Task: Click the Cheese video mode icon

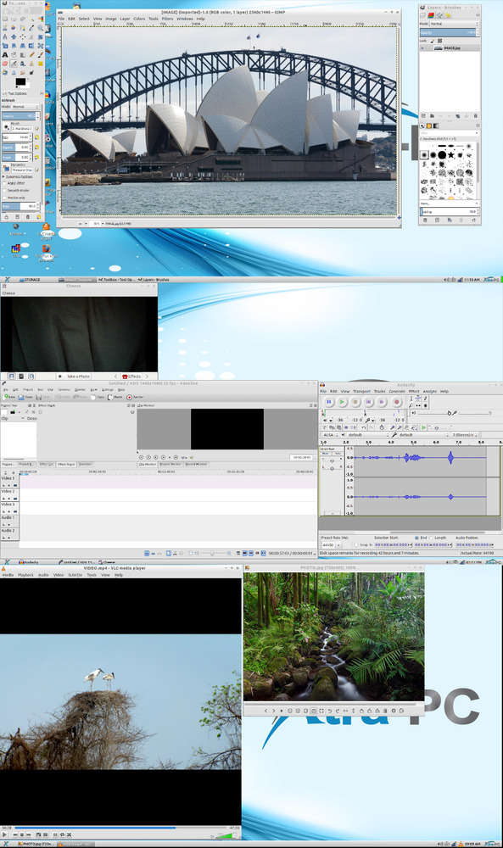Action: 22,376
